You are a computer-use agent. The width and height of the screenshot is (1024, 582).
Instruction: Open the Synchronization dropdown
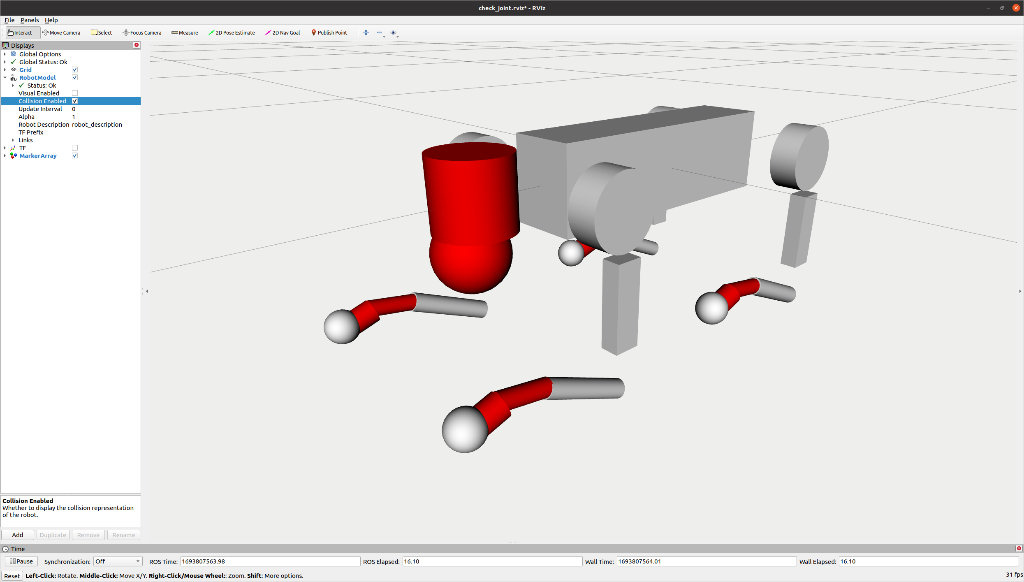[x=118, y=561]
